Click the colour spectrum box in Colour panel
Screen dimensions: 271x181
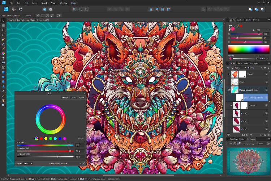click(249, 49)
